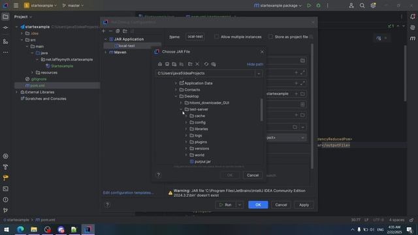Image resolution: width=418 pixels, height=235 pixels.
Task: Open the Maven tool window on right sidebar
Action: tap(413, 39)
